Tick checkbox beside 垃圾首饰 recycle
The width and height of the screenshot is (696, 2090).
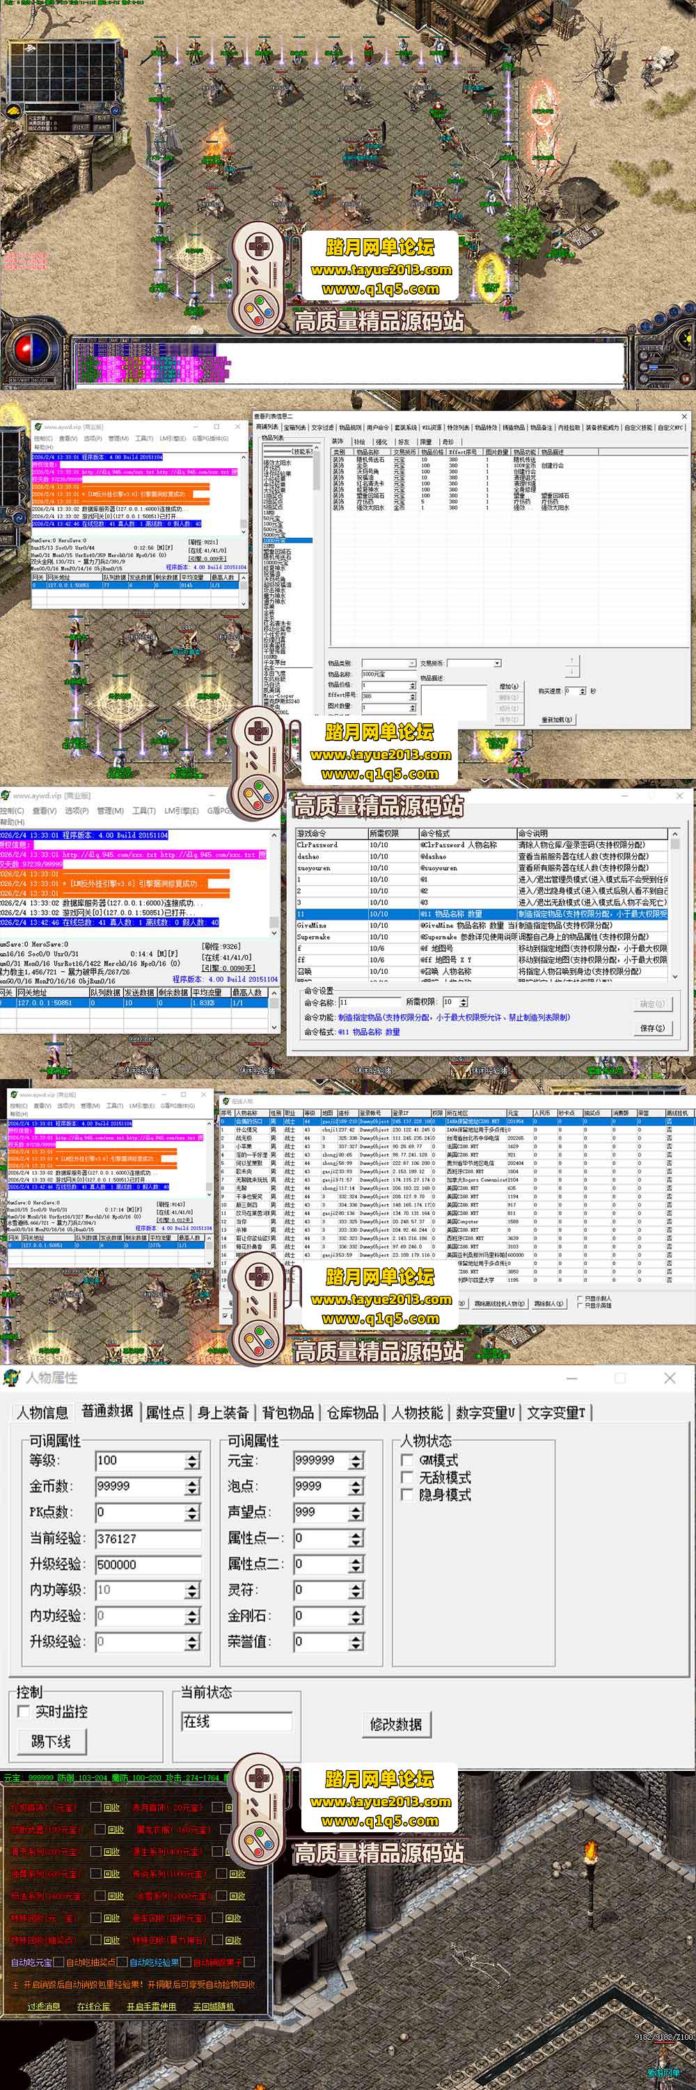[95, 1807]
